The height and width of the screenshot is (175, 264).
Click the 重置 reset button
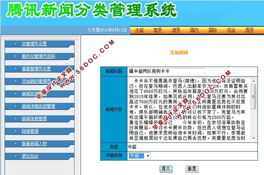(x=192, y=169)
